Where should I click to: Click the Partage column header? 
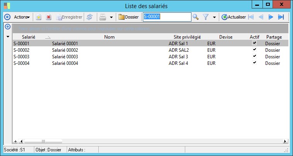pos(274,37)
